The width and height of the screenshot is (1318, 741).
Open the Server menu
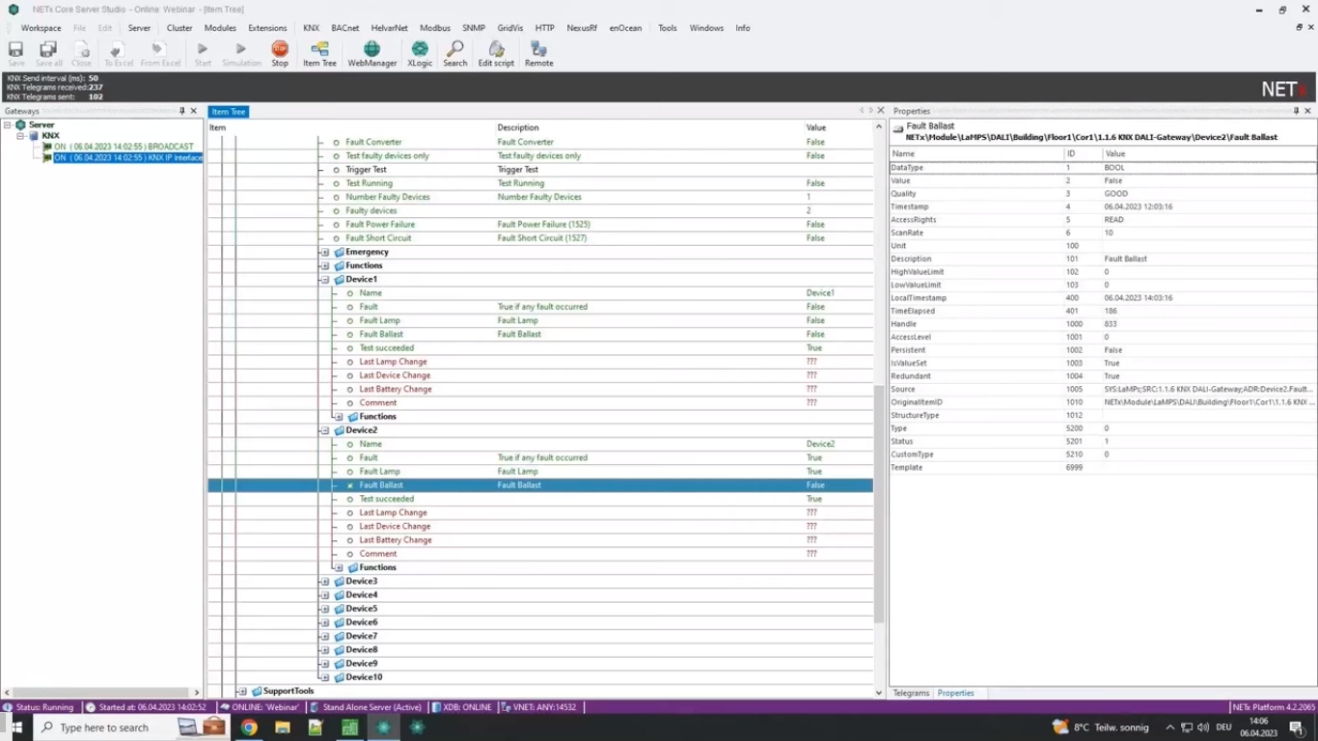tap(139, 28)
